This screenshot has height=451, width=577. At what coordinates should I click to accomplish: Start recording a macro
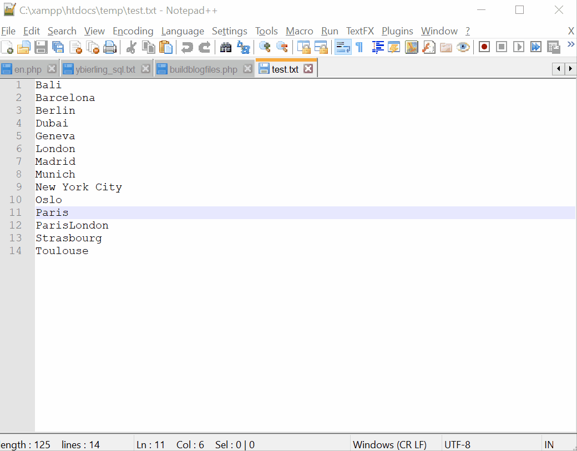(x=483, y=47)
